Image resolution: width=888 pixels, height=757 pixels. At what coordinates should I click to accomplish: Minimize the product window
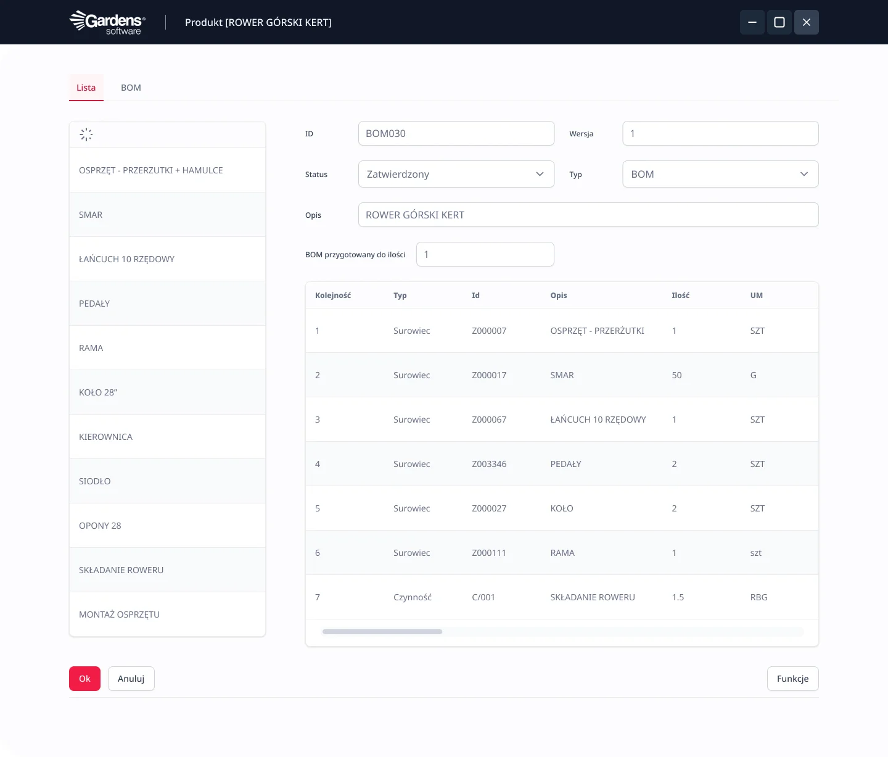tap(752, 22)
